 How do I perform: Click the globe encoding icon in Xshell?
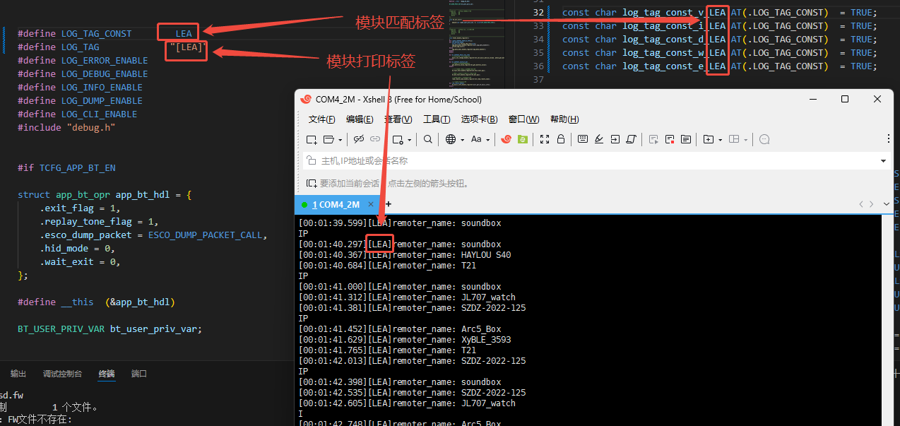(451, 139)
